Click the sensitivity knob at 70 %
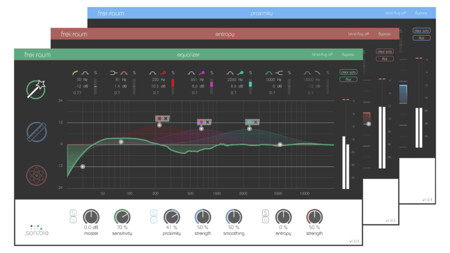 click(x=122, y=216)
